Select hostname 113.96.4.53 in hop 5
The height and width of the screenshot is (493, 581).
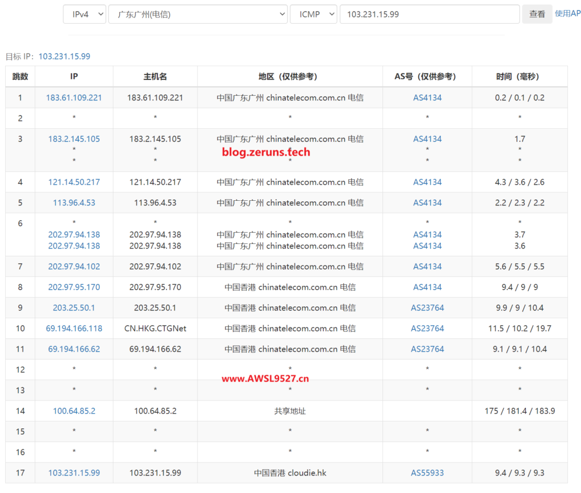(155, 203)
